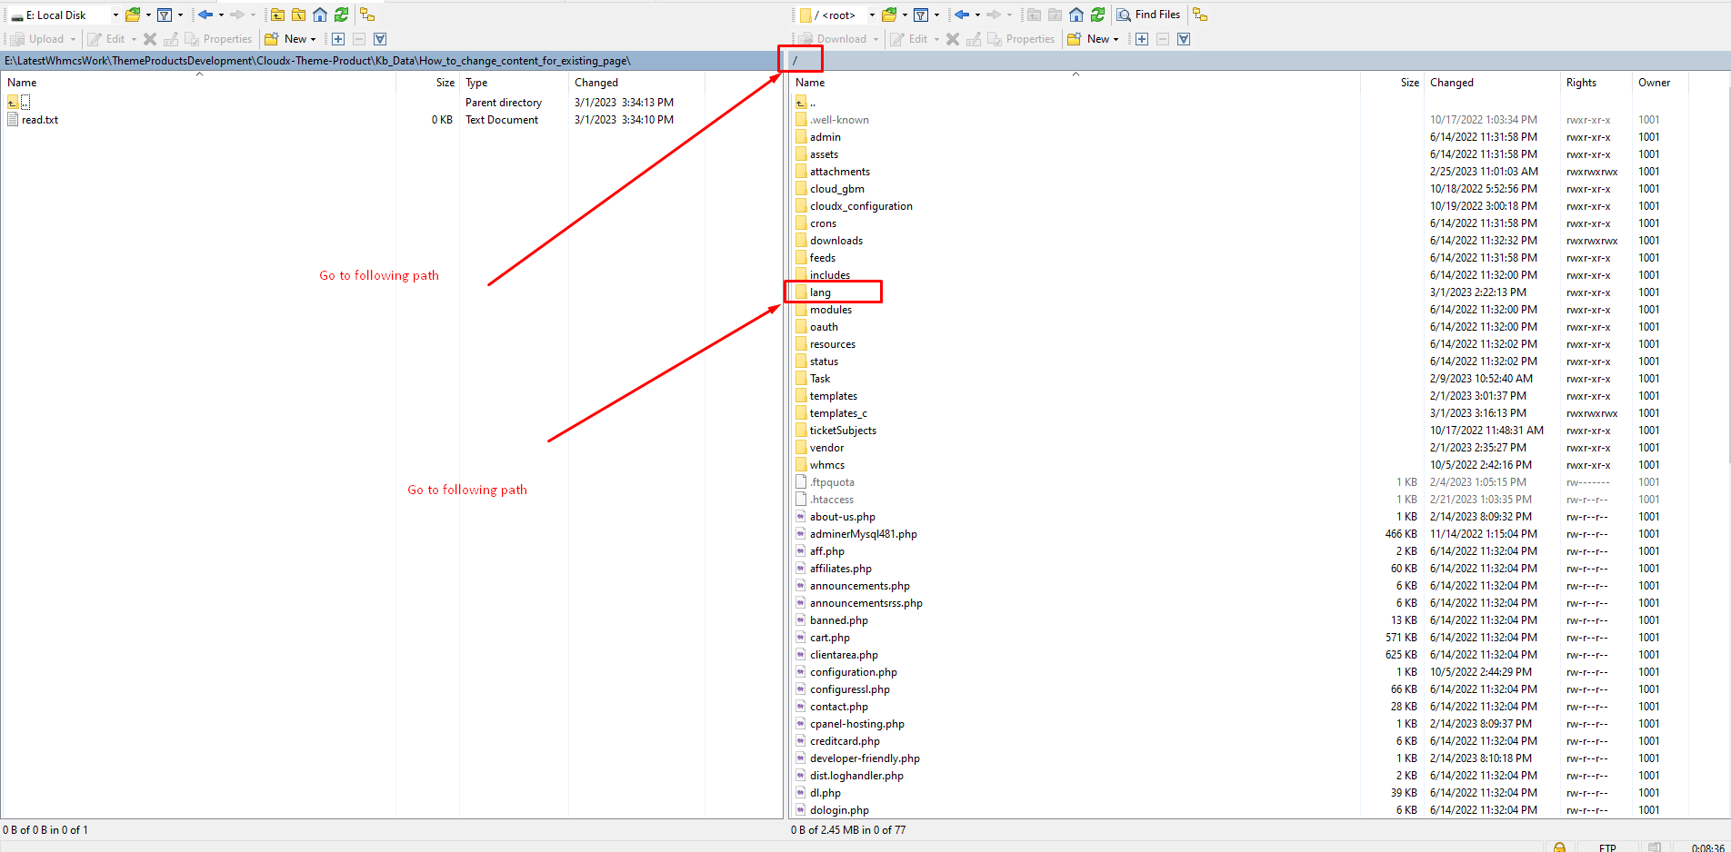Image resolution: width=1731 pixels, height=852 pixels.
Task: Expand the remote root path dropdown
Action: 872,15
